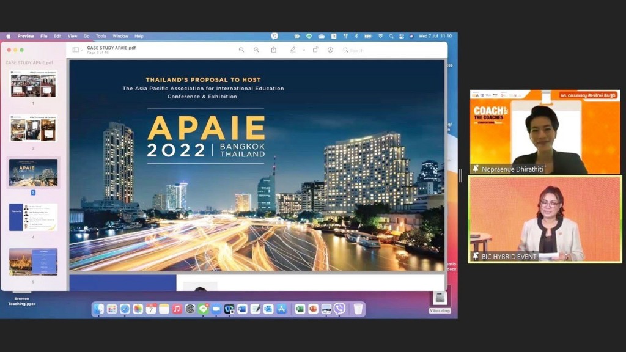Select Nopraenue Dhirathiti's video tile
This screenshot has height=352, width=626.
tap(545, 132)
